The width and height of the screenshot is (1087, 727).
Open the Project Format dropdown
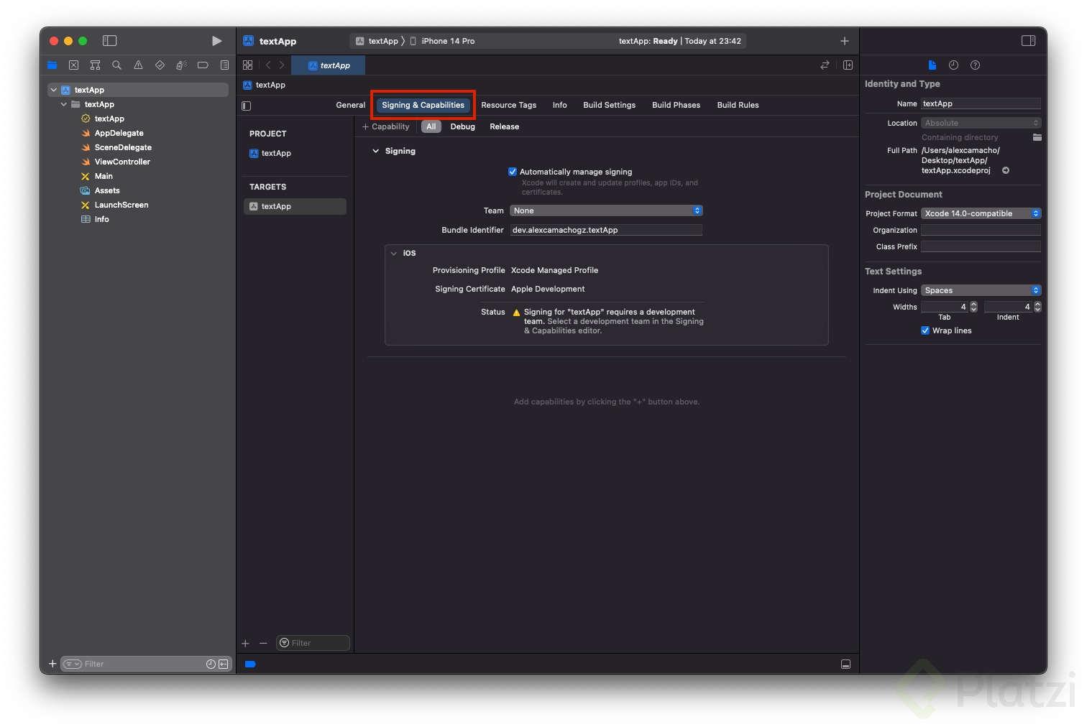click(x=981, y=213)
